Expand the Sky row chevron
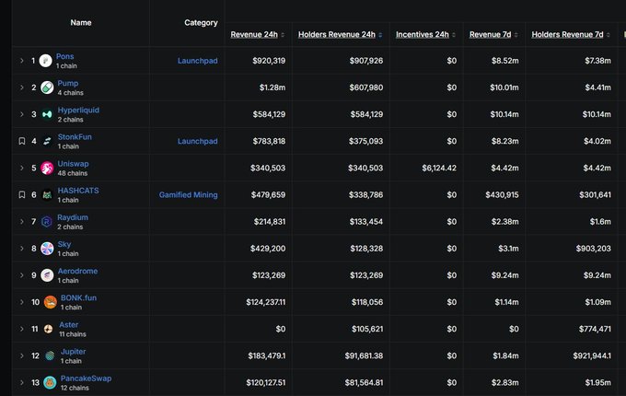 pyautogui.click(x=22, y=249)
